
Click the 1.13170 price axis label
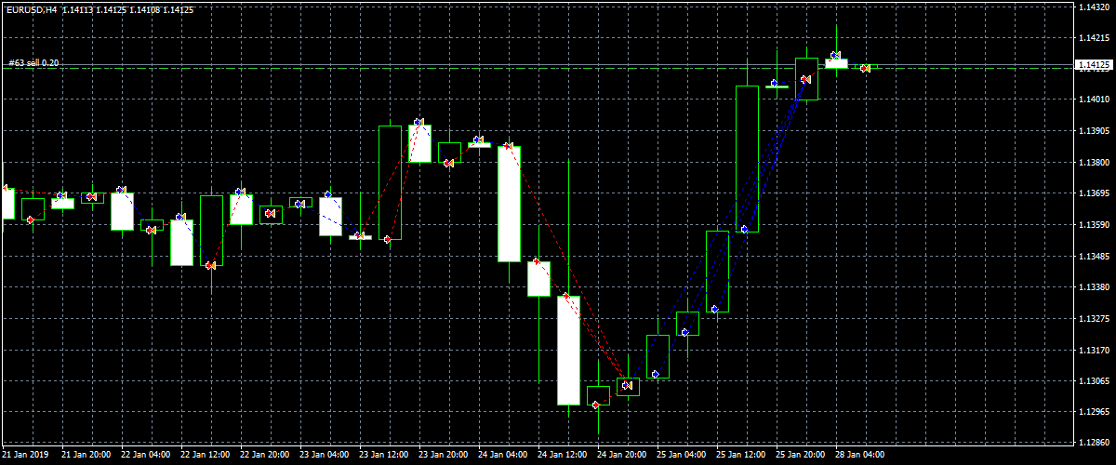point(1094,351)
